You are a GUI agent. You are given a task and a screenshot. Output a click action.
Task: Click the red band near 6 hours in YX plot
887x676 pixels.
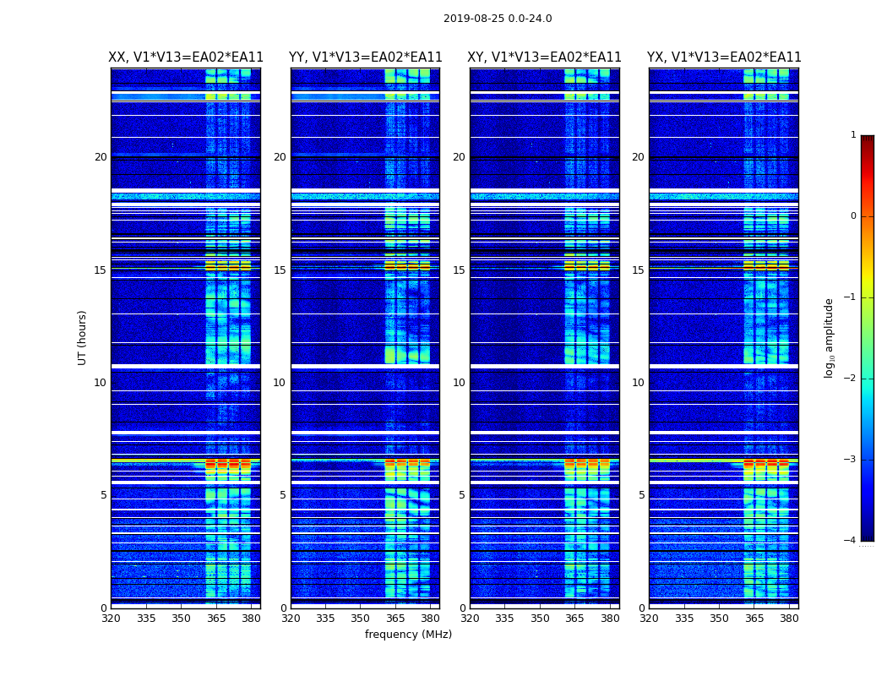click(766, 463)
